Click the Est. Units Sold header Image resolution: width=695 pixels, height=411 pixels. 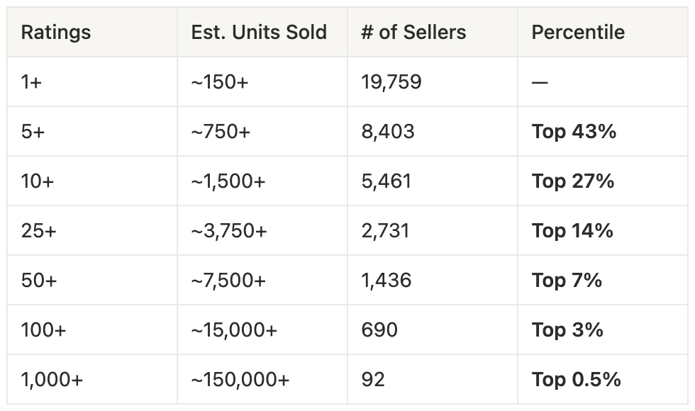(259, 33)
